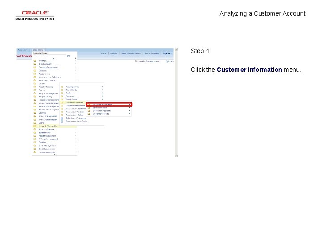Click the help icon beside Personalize Layout
This screenshot has height=241, width=322.
click(x=168, y=61)
